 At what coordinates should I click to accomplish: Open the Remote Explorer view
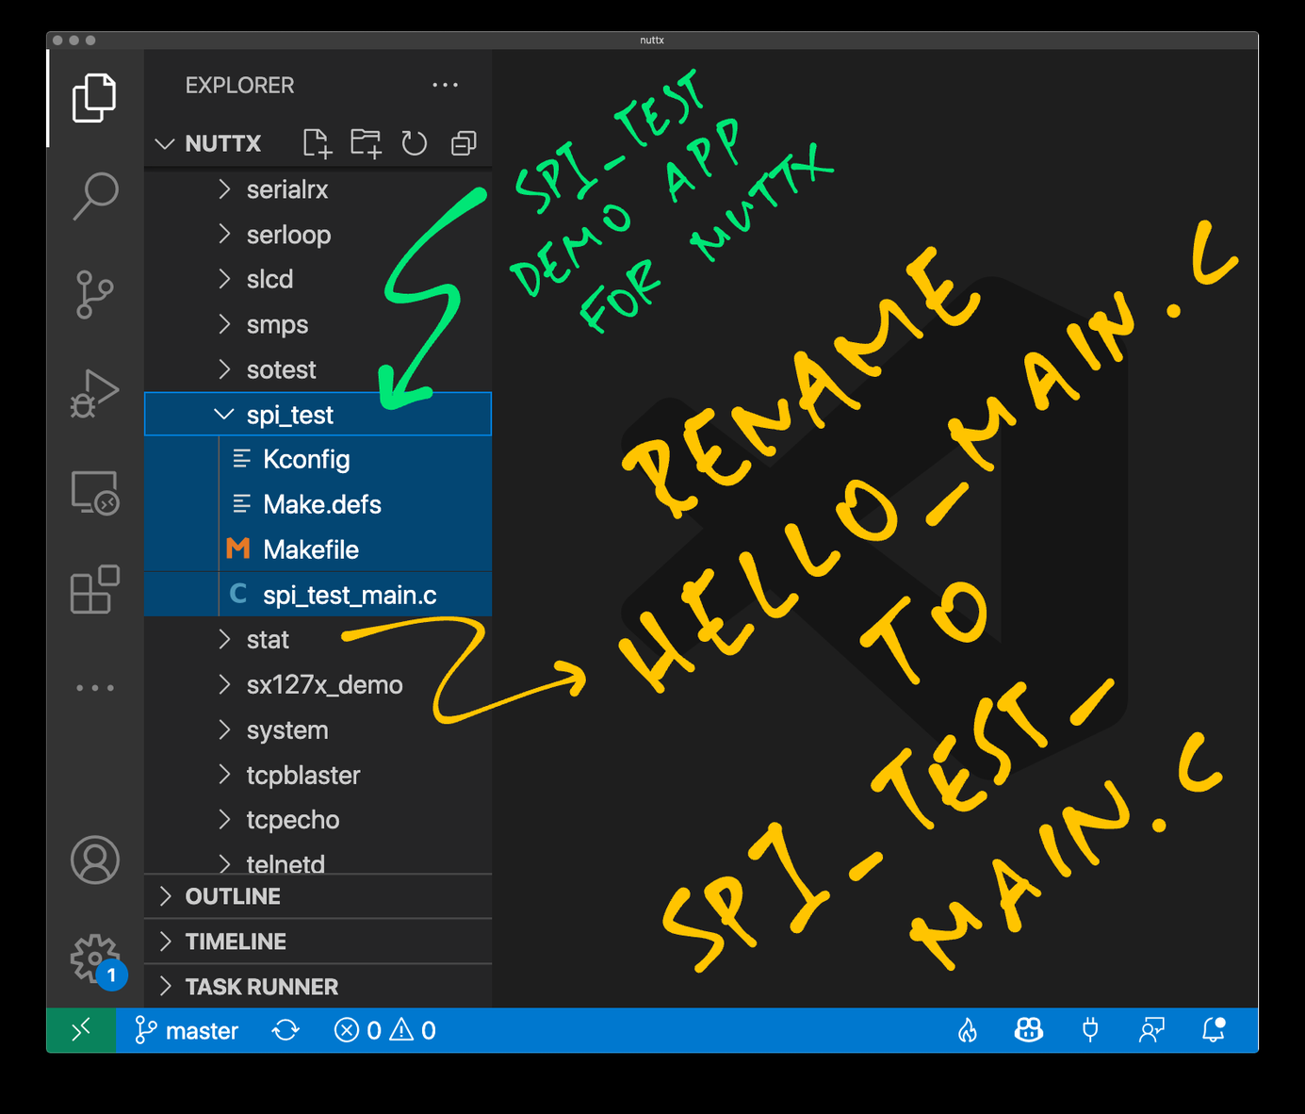(x=95, y=492)
